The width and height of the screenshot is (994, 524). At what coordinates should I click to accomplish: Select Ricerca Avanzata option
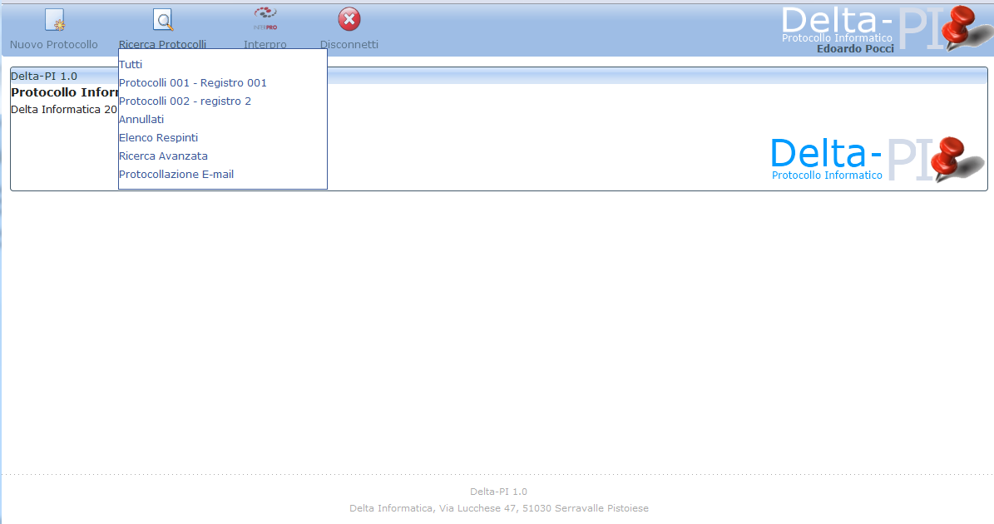[164, 156]
